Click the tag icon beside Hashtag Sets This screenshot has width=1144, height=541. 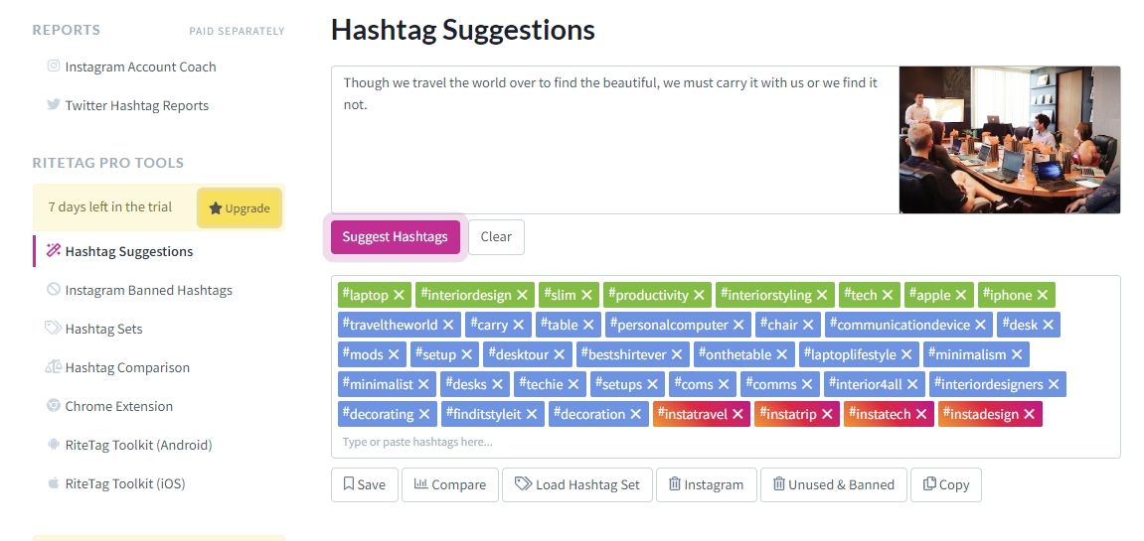(x=54, y=329)
